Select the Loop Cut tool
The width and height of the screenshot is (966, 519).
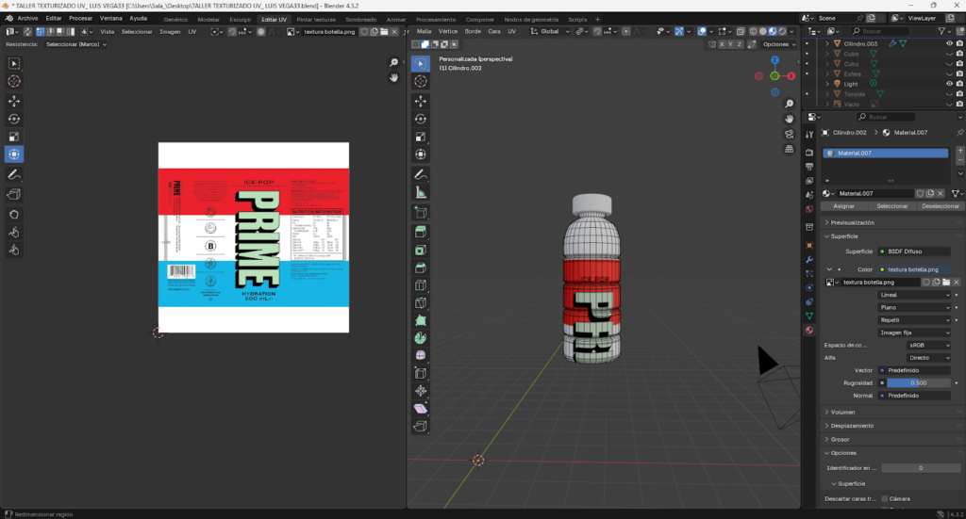pos(421,285)
